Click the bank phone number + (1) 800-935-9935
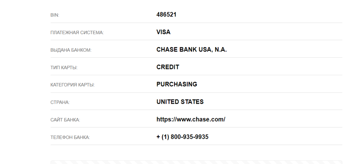Screen dimensions: 359x164 coord(182,137)
